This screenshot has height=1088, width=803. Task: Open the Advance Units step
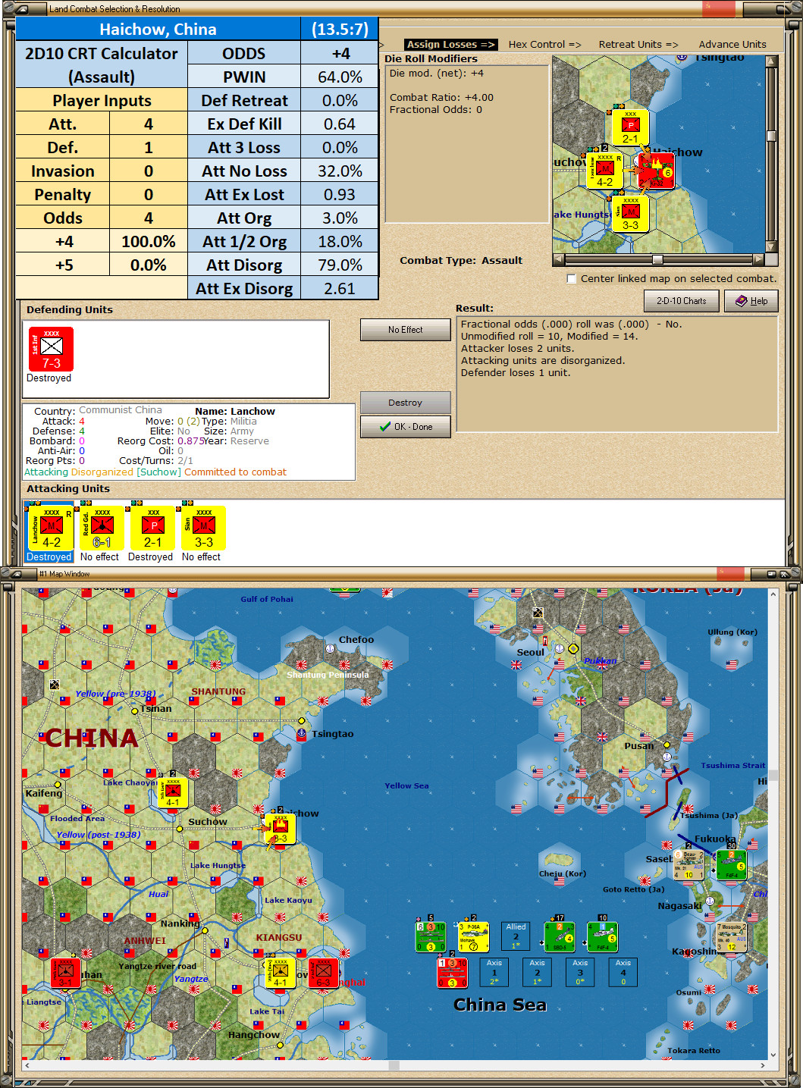click(x=732, y=45)
